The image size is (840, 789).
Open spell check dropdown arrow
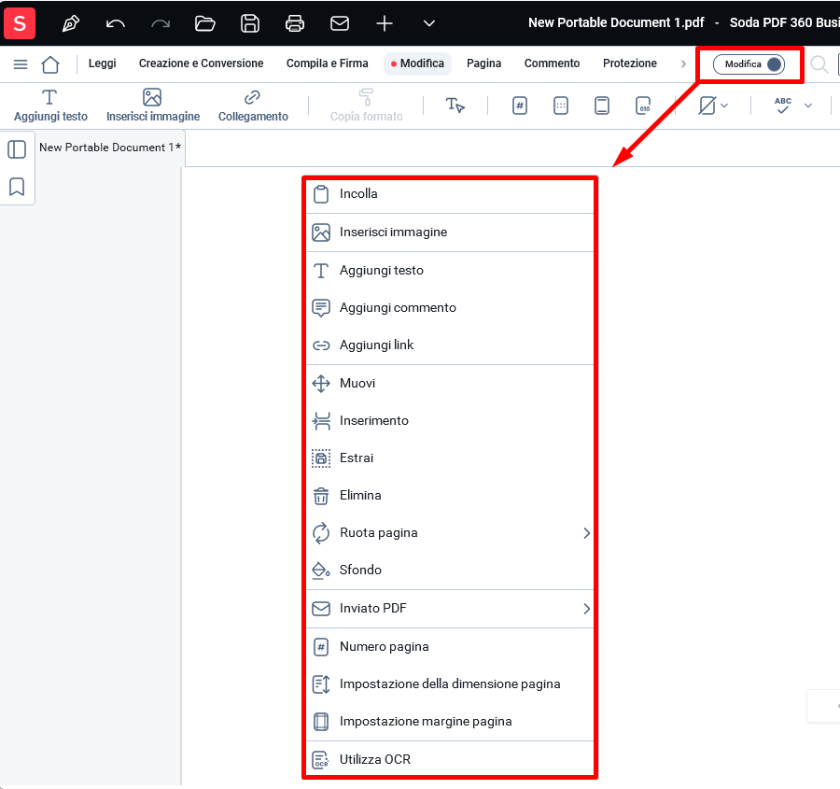[x=808, y=106]
